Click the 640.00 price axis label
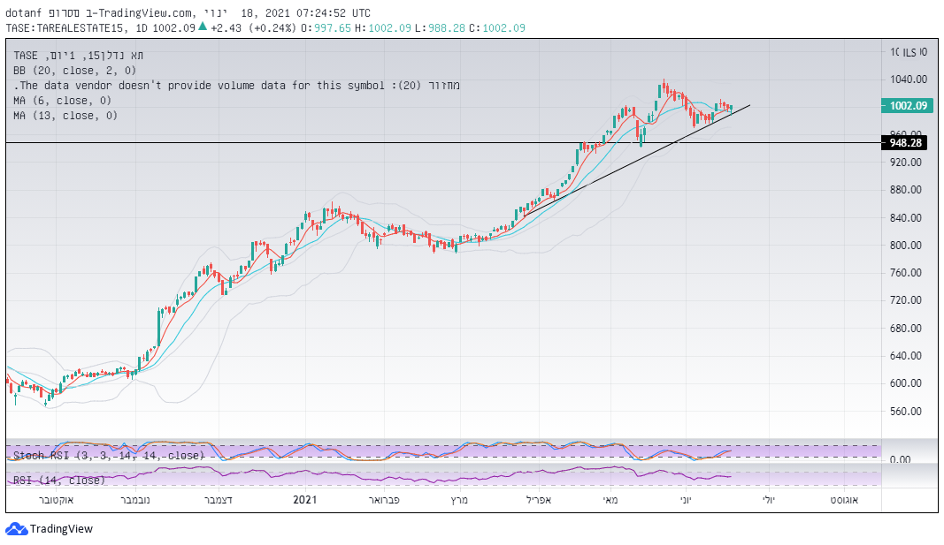Viewport: 944px width, 545px height. click(x=905, y=356)
